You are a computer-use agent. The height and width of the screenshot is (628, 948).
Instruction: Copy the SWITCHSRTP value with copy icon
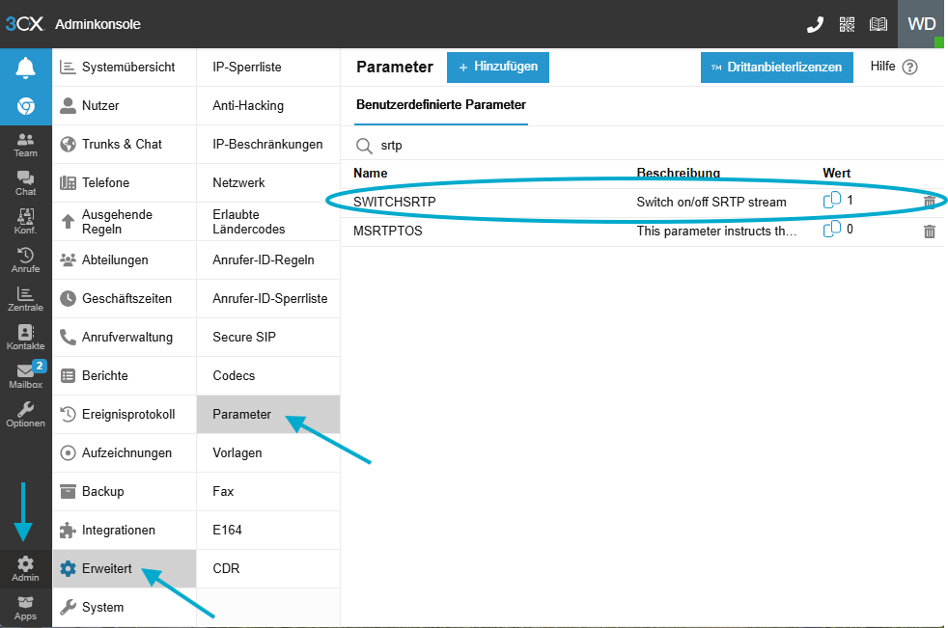[x=831, y=201]
